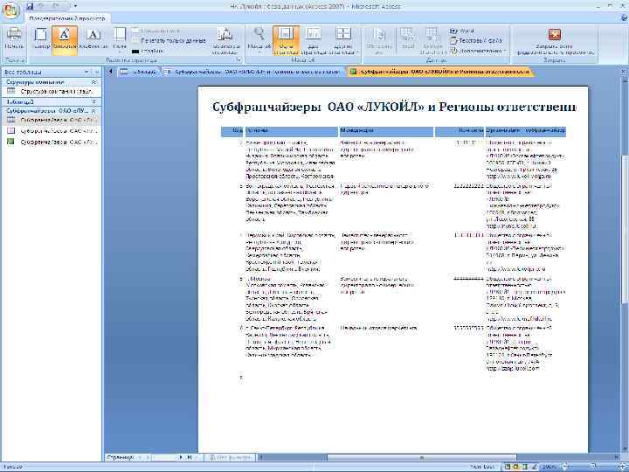Viewport: 629px width, 472px height.
Task: Select Одна страница view
Action: point(286,40)
